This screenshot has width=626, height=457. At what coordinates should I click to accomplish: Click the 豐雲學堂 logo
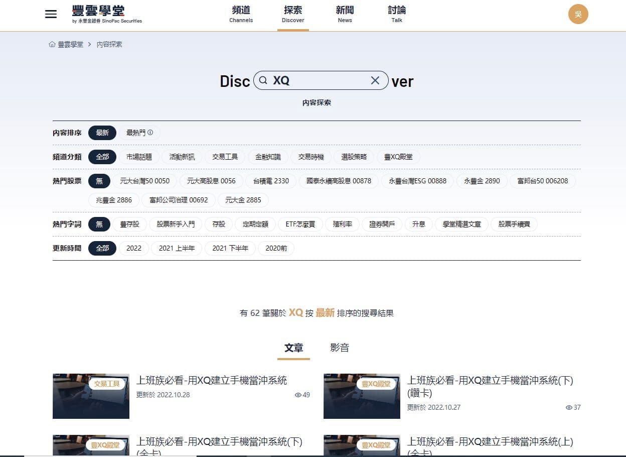click(x=107, y=14)
